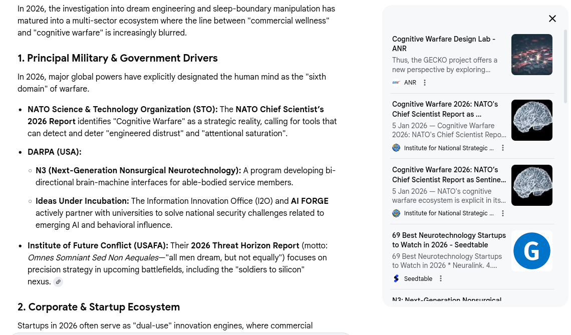The image size is (571, 335).
Task: Click the "Seedtable" source name label
Action: tap(418, 278)
